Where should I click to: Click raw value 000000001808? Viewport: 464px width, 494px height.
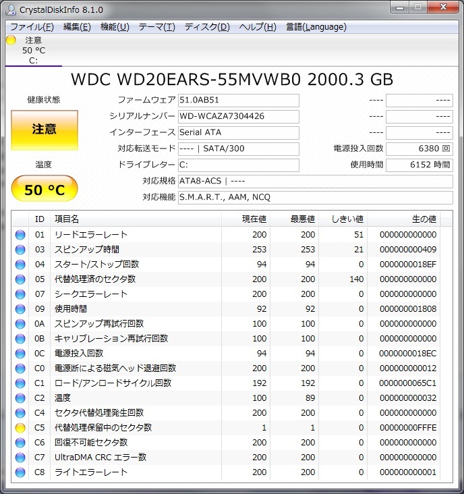[408, 309]
